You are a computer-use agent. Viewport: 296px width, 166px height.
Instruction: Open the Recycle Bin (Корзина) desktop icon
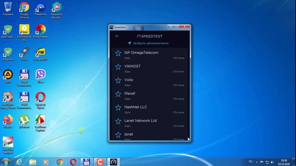(x=8, y=9)
